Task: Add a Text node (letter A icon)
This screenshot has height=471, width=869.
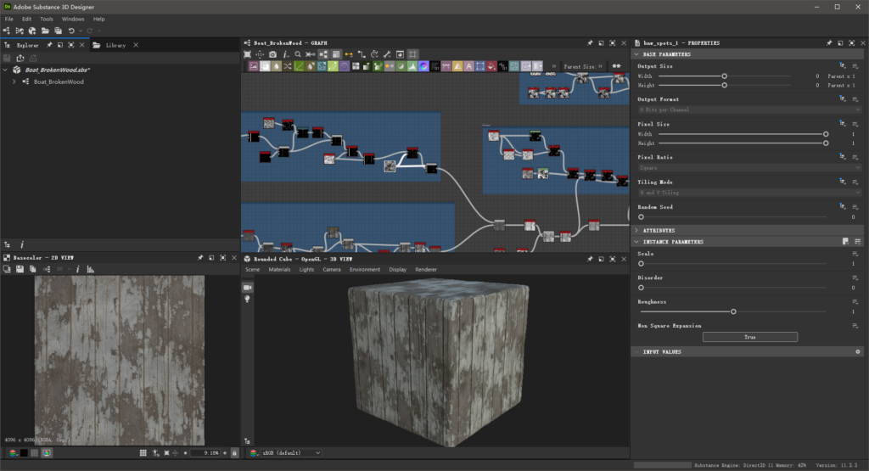Action: [x=468, y=66]
